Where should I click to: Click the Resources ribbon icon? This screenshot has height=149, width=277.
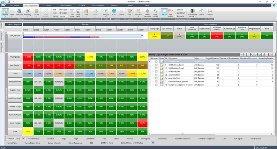tap(19, 13)
